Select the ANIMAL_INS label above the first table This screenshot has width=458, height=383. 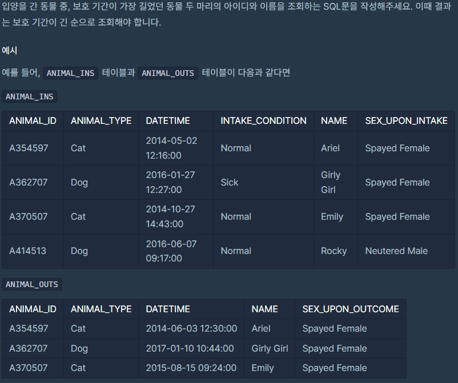click(x=30, y=96)
